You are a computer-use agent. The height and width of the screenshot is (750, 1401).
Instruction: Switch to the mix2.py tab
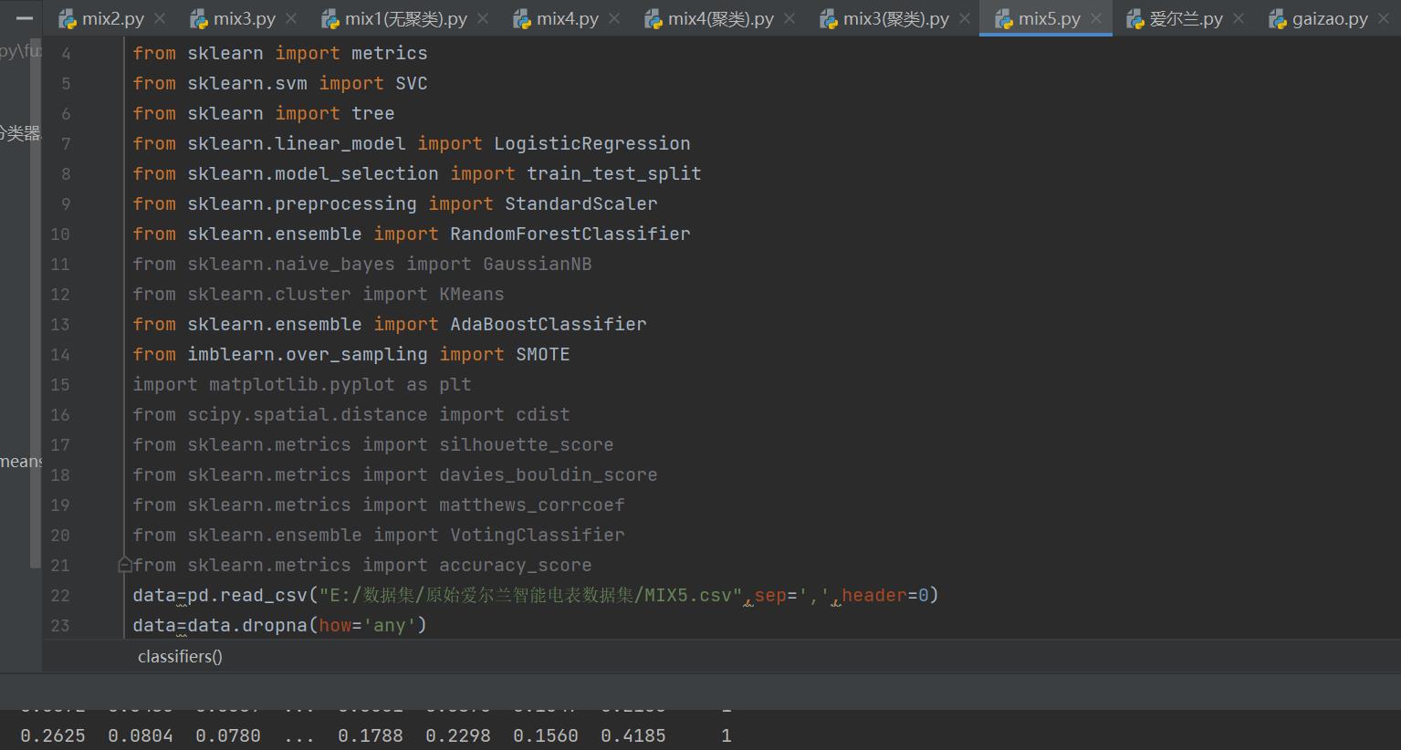112,18
